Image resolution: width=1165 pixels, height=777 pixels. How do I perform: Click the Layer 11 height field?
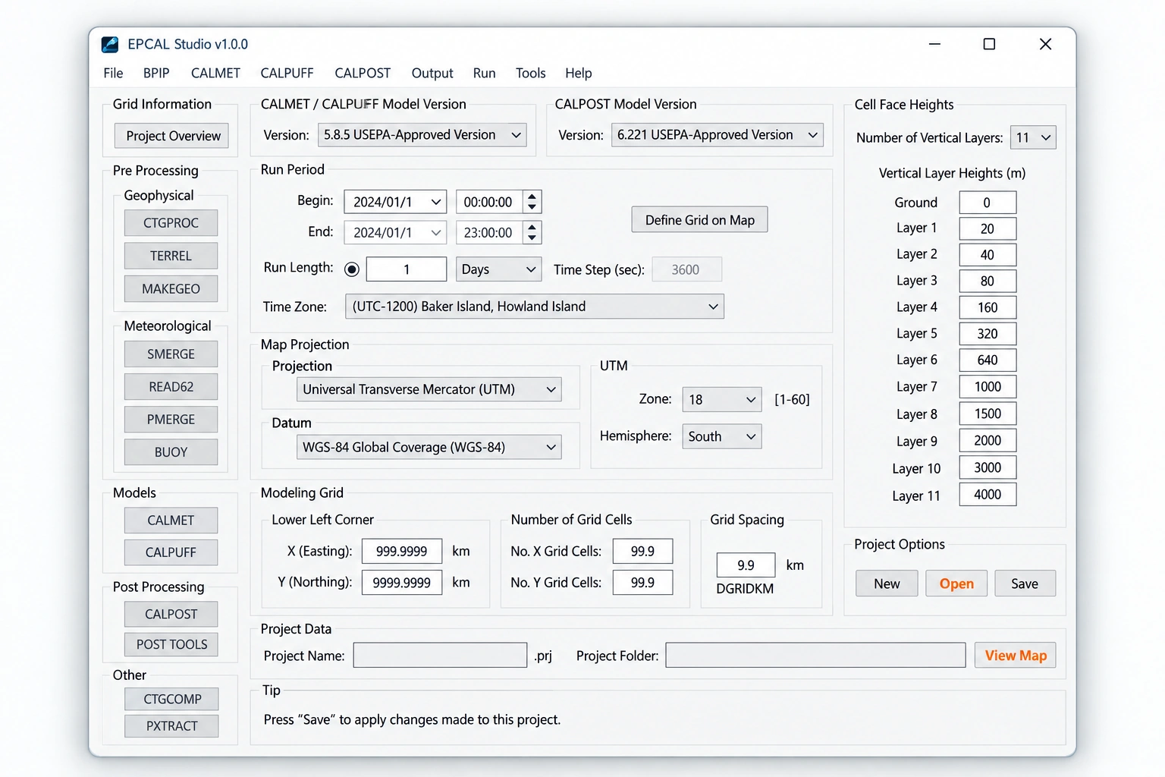pyautogui.click(x=988, y=495)
